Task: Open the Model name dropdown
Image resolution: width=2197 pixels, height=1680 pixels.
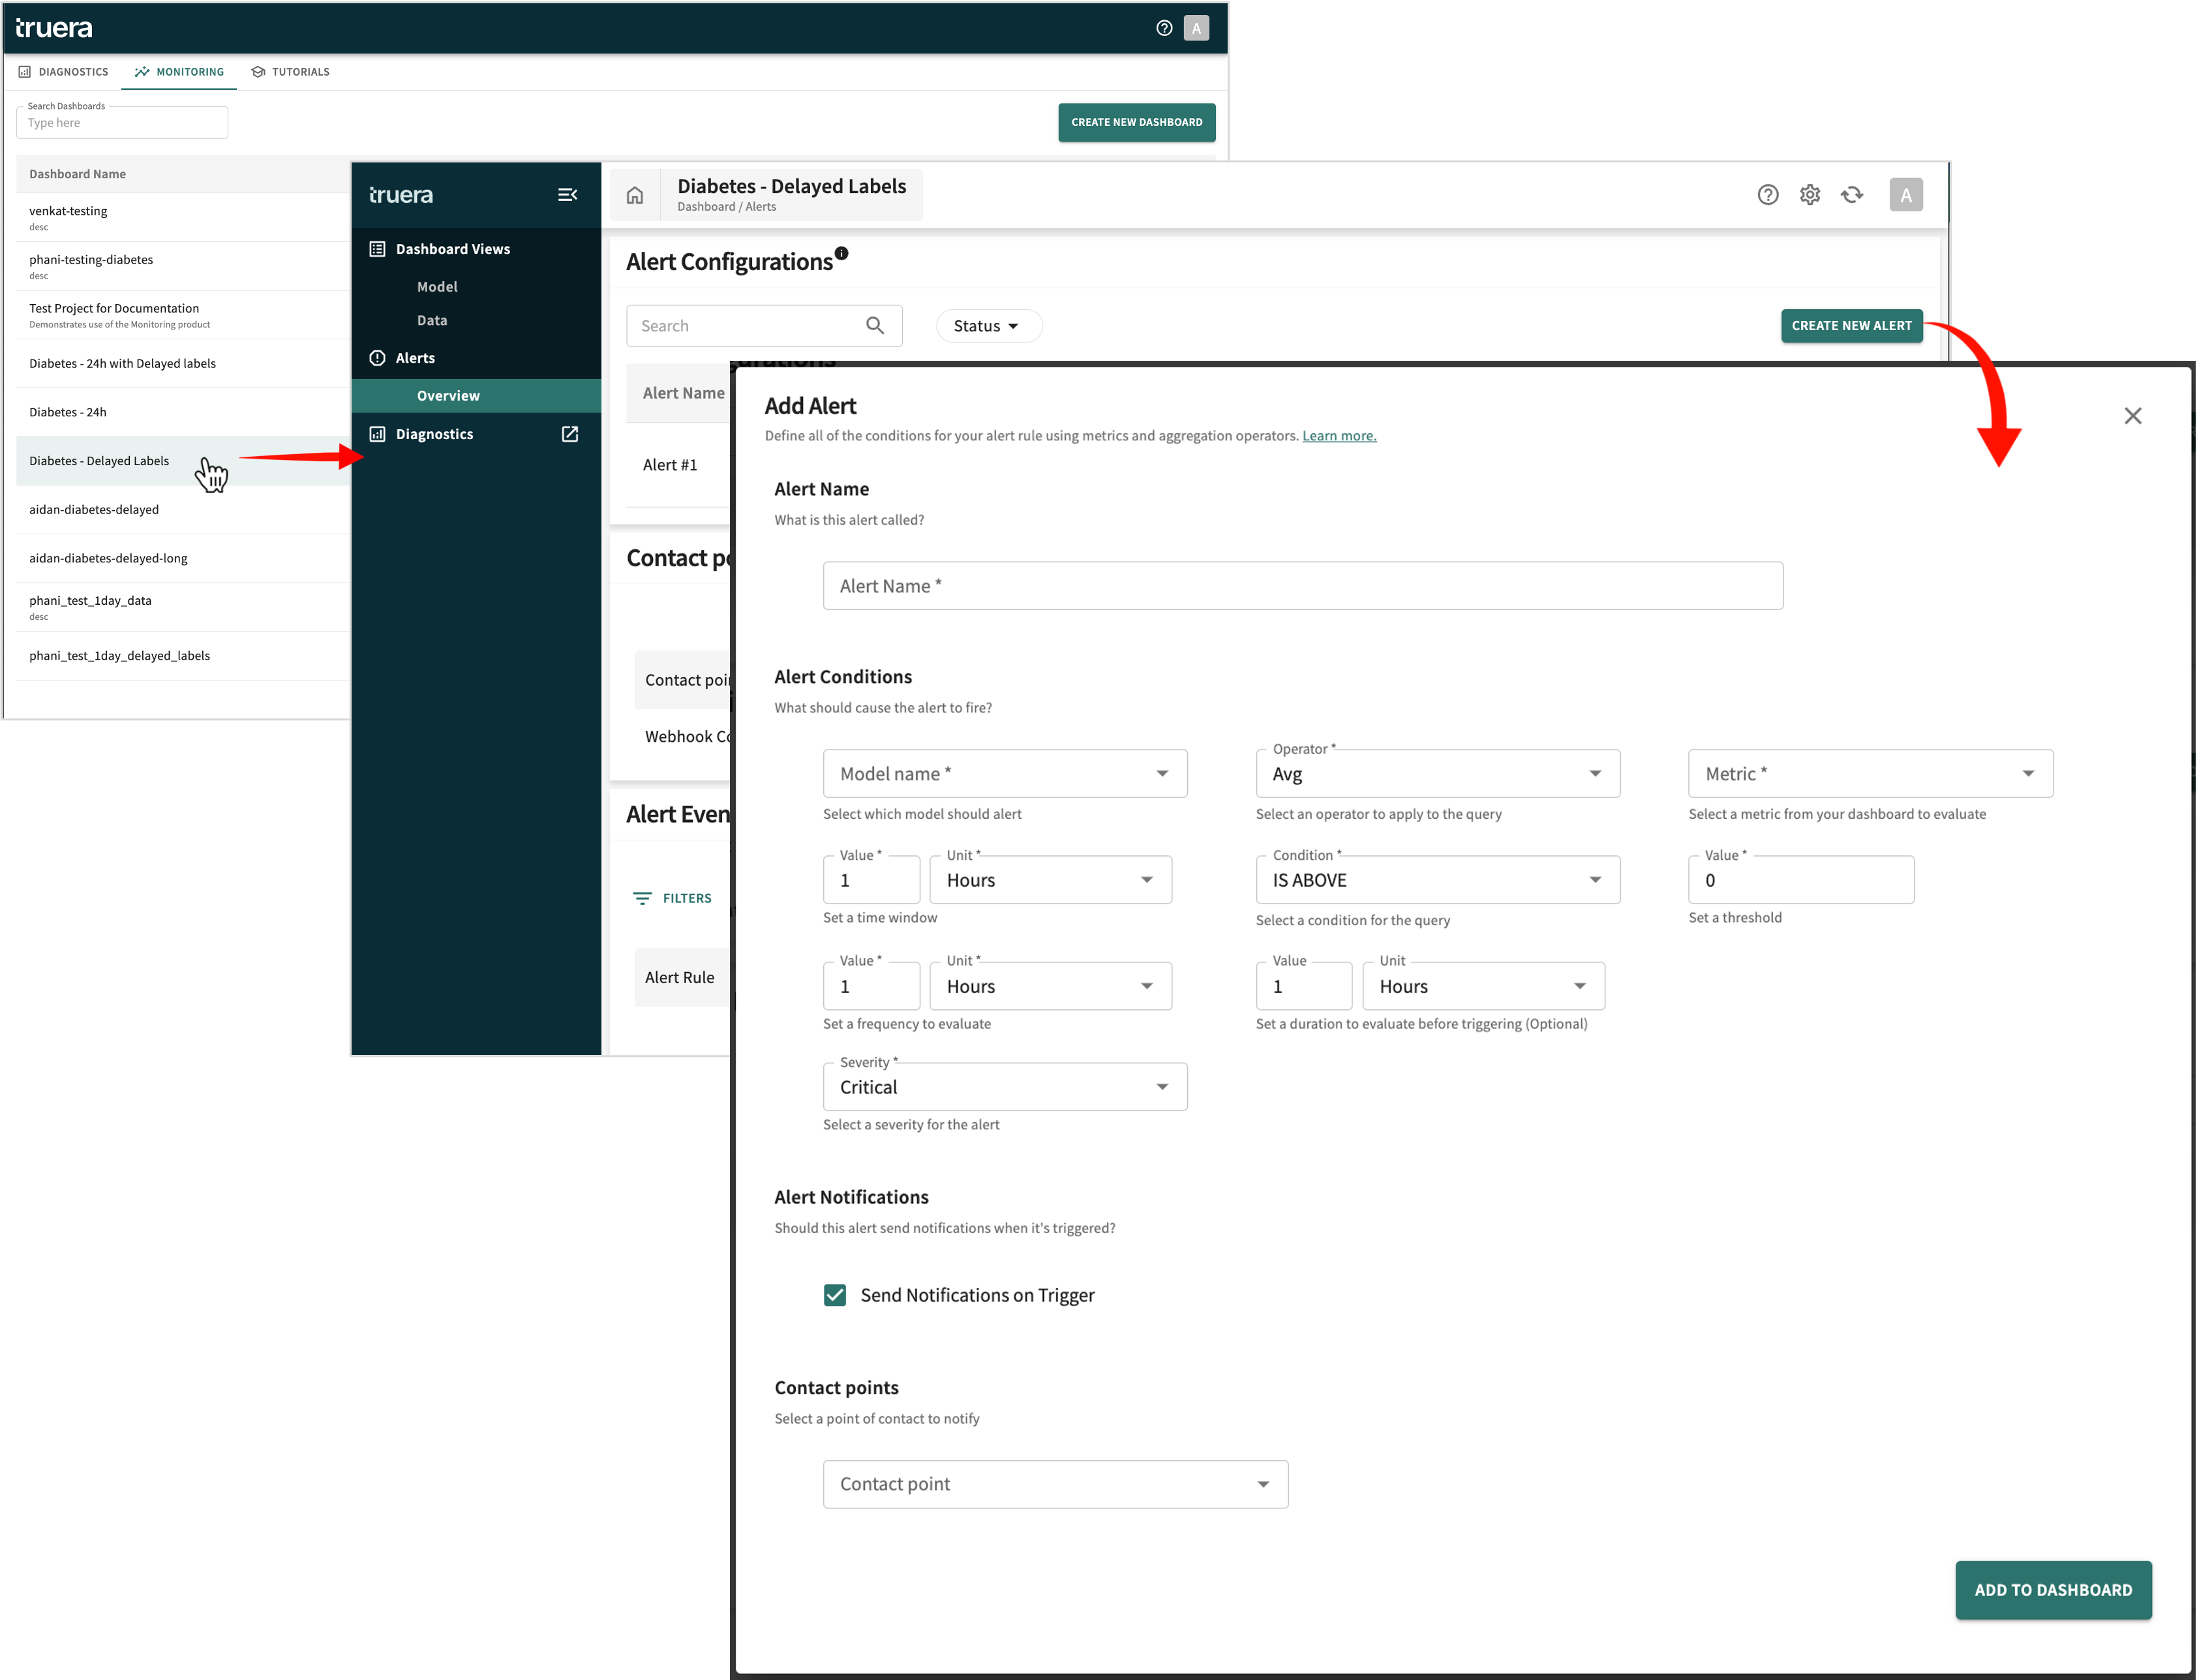Action: (x=1005, y=774)
